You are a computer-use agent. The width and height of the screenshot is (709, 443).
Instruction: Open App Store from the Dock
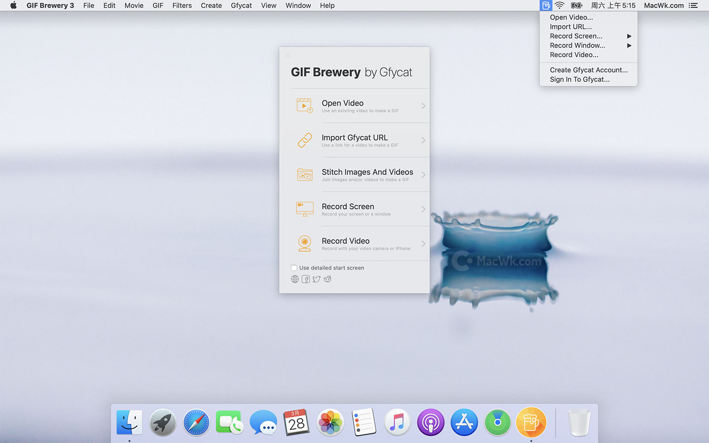tap(464, 422)
